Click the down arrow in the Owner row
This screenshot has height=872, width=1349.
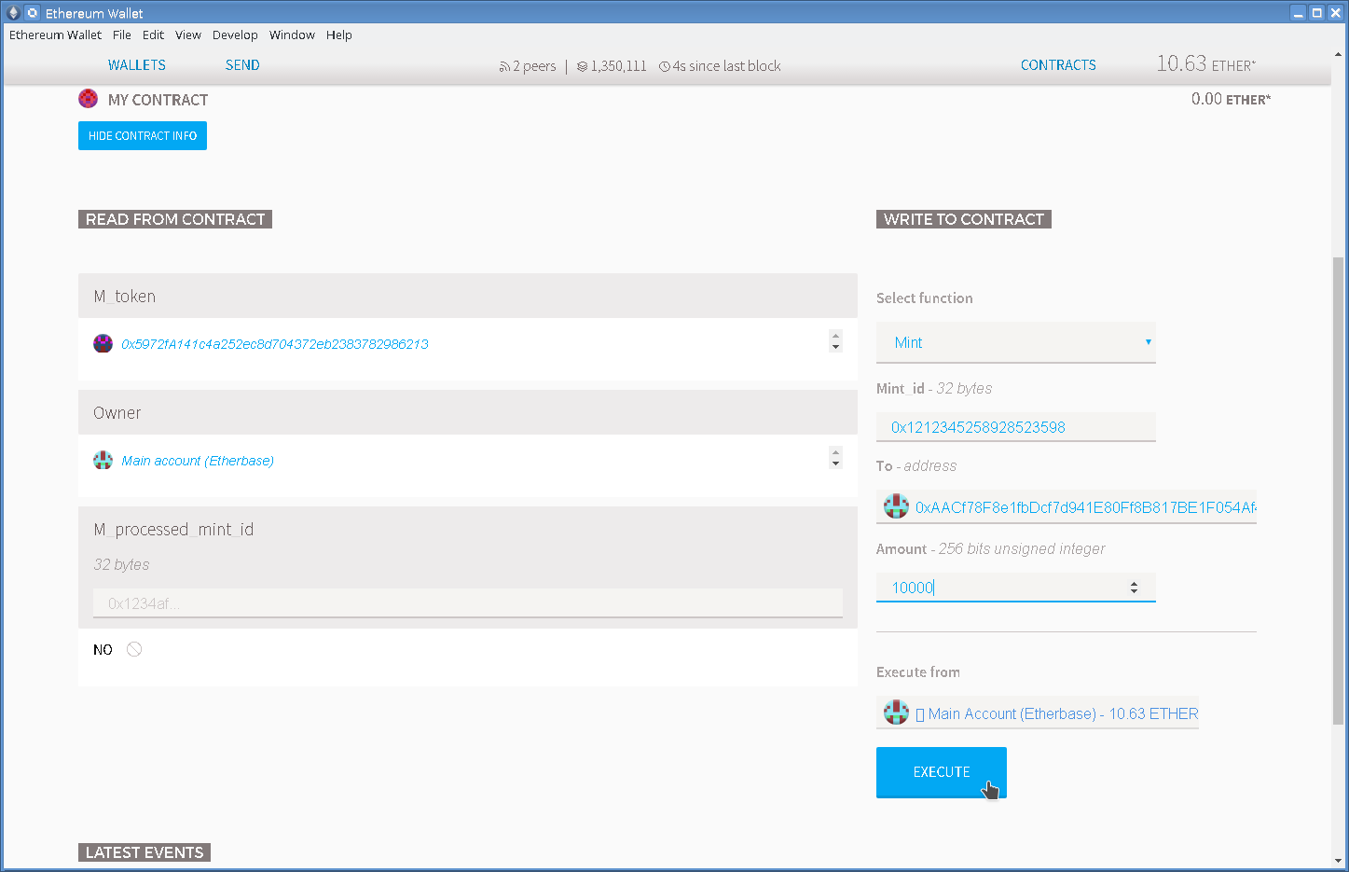pos(835,464)
